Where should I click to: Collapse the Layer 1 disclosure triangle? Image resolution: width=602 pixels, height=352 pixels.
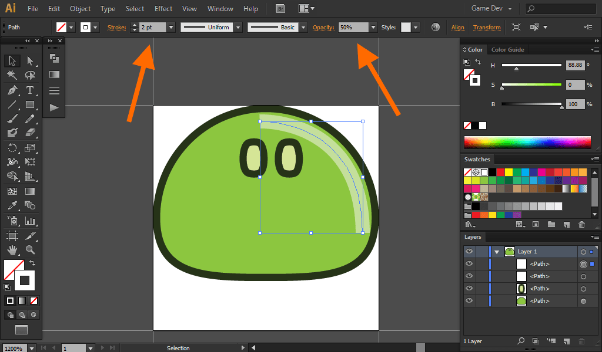497,252
